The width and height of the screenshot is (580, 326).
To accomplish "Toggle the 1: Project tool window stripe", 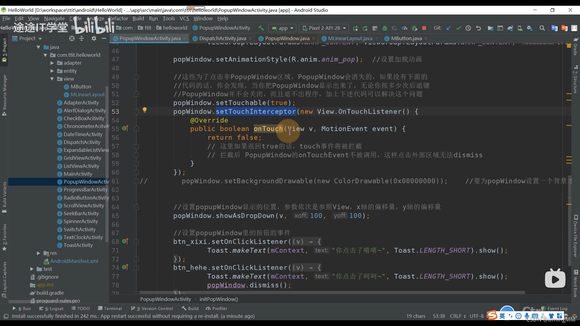I will pos(5,50).
